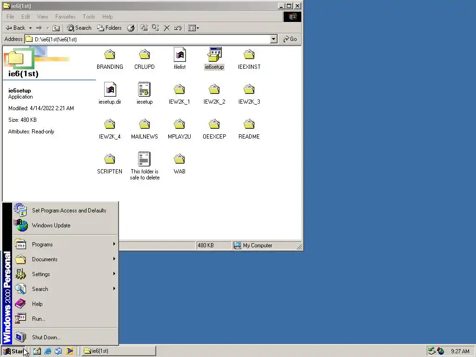Expand the Settings submenu
This screenshot has width=476, height=357.
tap(65, 274)
